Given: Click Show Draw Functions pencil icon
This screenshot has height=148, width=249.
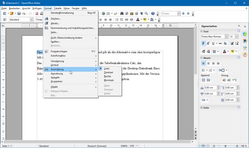Looking at the screenshot, I should coord(116,14).
